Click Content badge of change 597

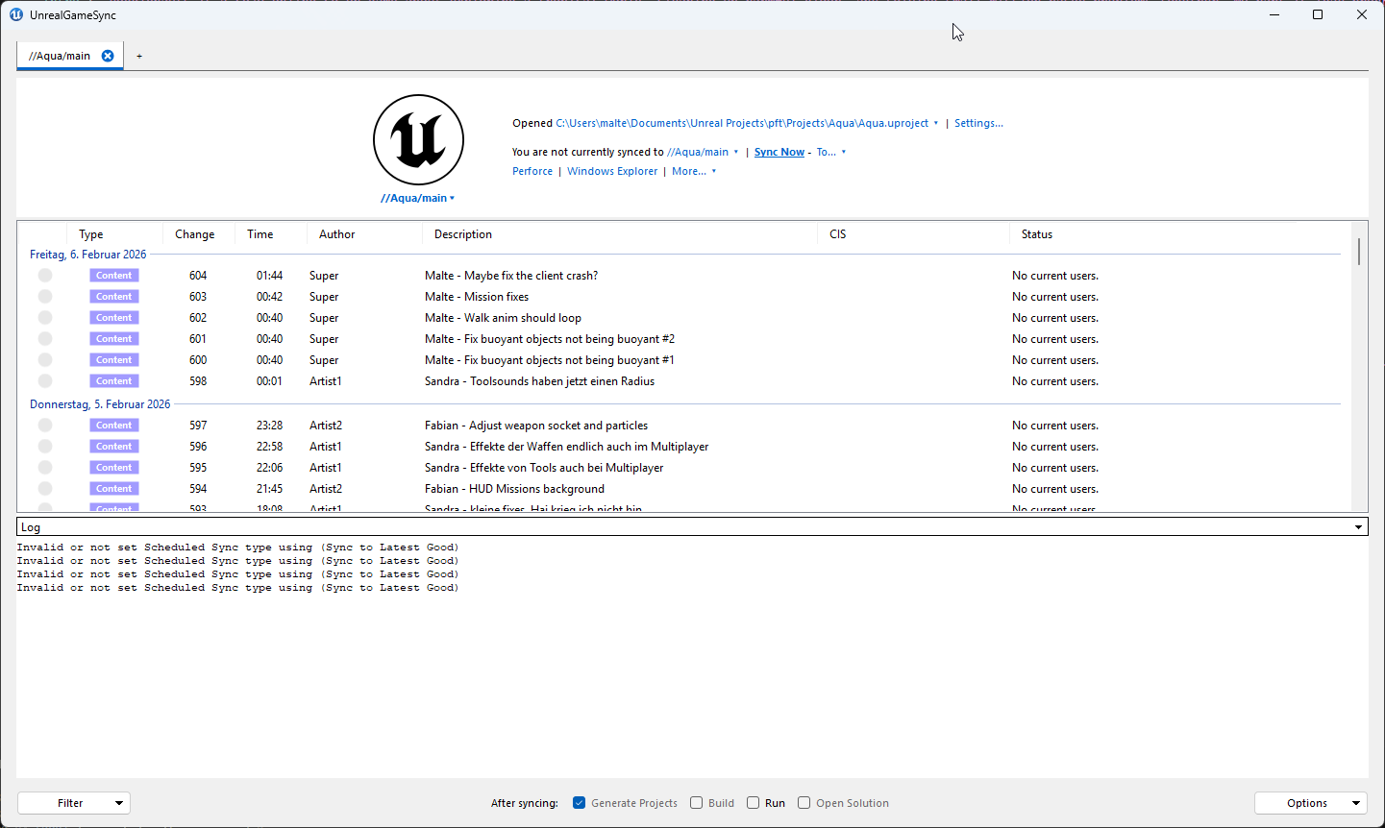tap(114, 426)
